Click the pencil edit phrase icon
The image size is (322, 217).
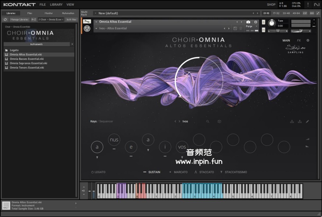pos(307,122)
